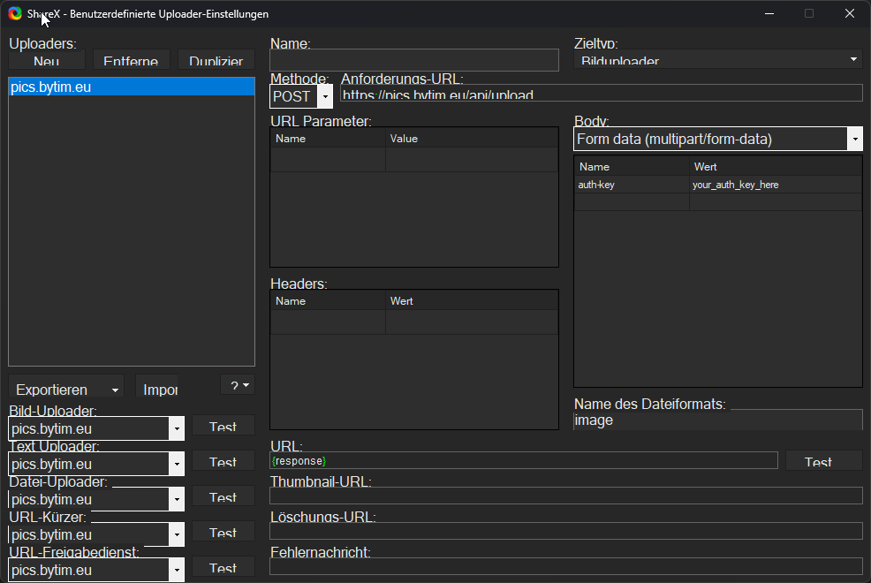The width and height of the screenshot is (871, 583).
Task: Click the Name des Dateiformats field containing image
Action: click(718, 420)
